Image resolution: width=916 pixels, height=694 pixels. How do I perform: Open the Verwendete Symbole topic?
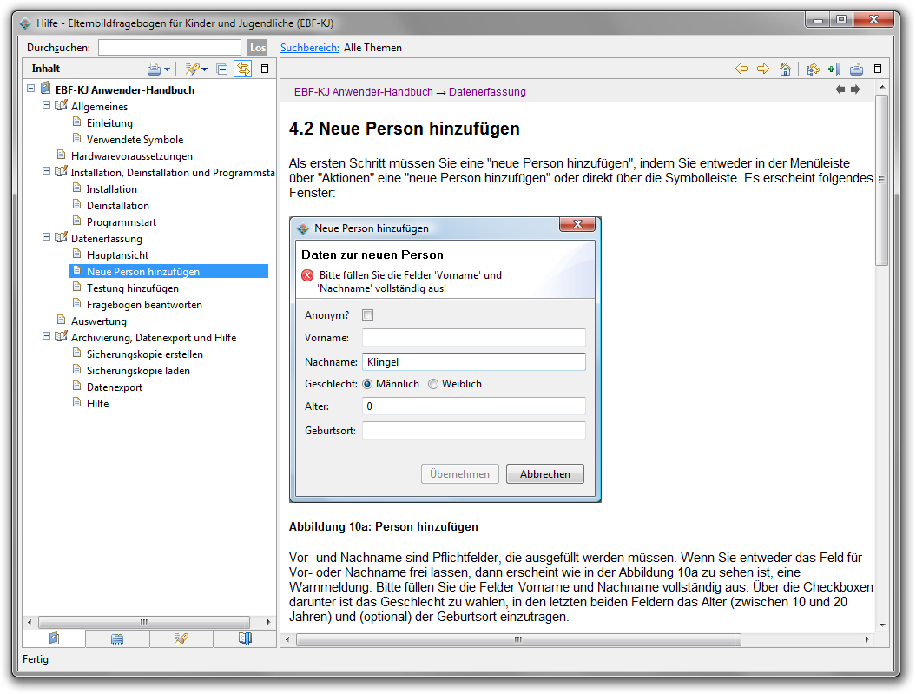pyautogui.click(x=135, y=140)
